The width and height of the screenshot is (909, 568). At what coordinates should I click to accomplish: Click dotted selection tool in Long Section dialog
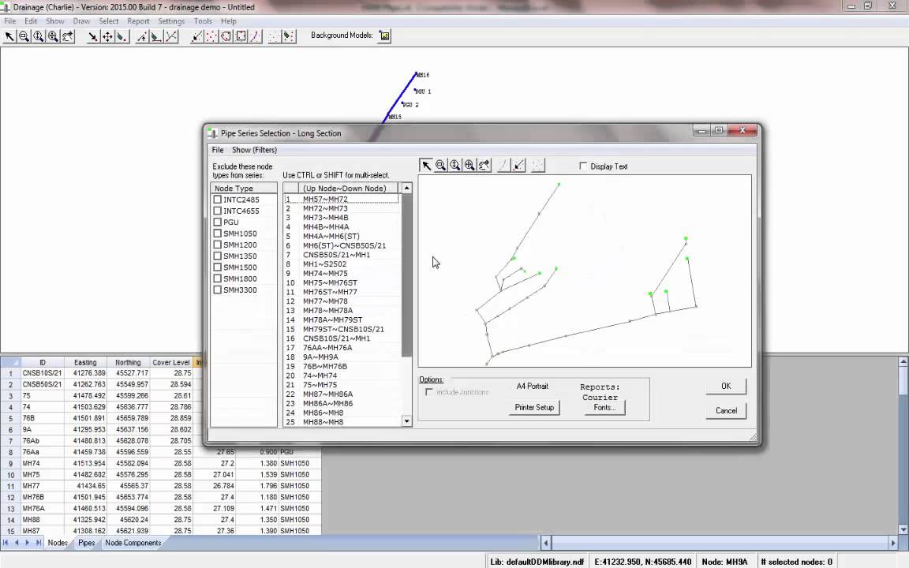pyautogui.click(x=538, y=166)
